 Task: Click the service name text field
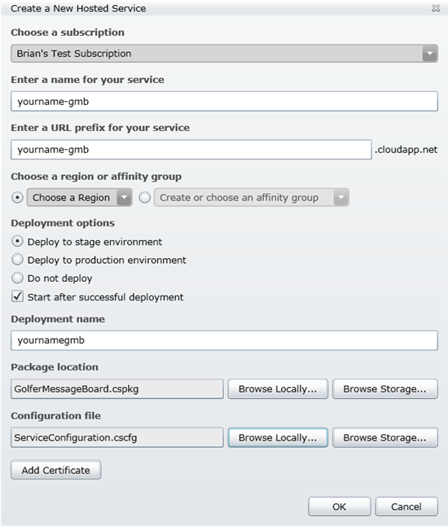coord(224,101)
